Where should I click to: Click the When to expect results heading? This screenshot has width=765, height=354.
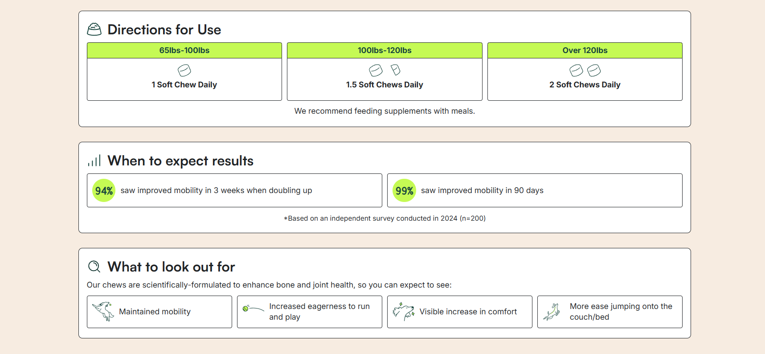click(180, 161)
